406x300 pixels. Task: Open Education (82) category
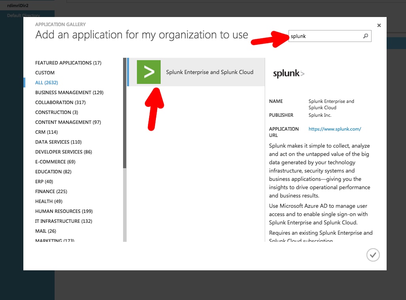(53, 171)
